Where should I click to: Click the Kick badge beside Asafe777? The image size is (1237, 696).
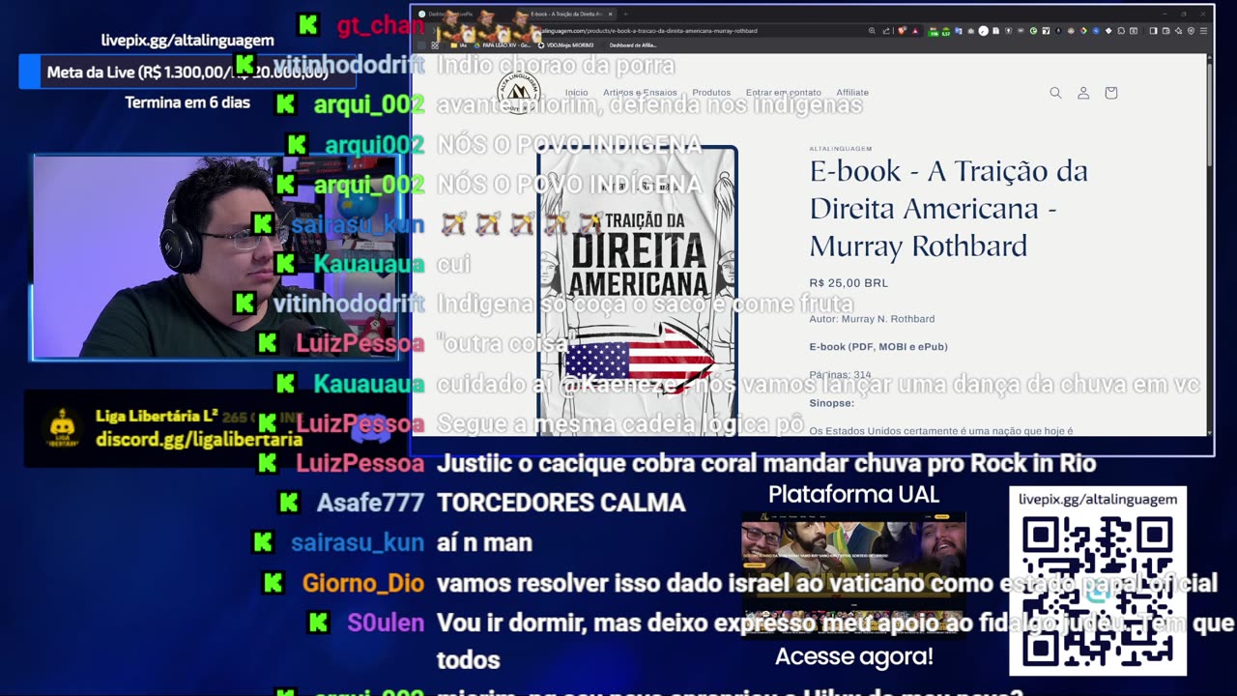coord(289,503)
